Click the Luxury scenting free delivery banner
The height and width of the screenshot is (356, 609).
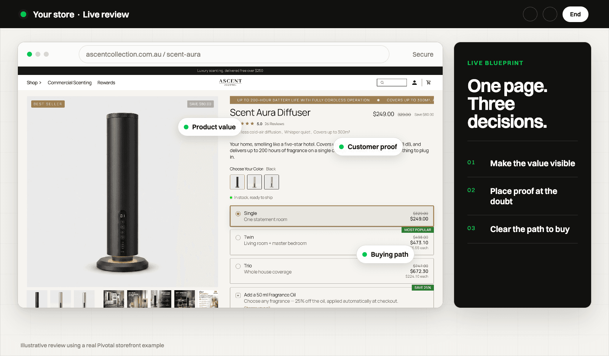(230, 71)
